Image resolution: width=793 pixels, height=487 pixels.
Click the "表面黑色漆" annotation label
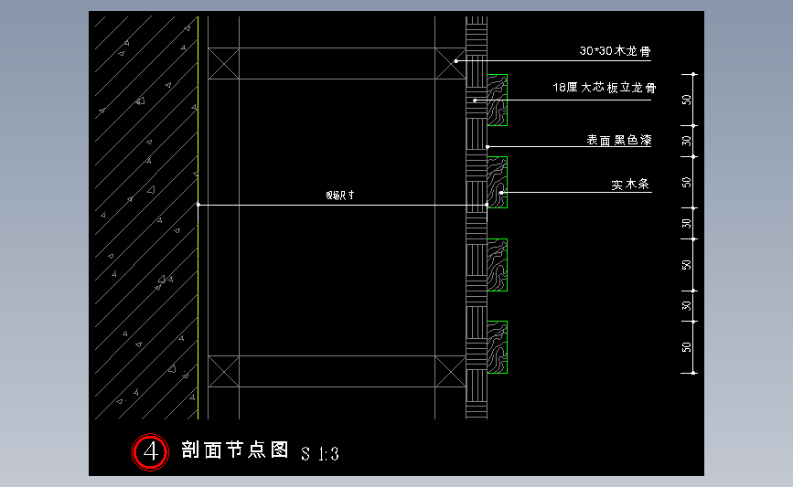619,140
